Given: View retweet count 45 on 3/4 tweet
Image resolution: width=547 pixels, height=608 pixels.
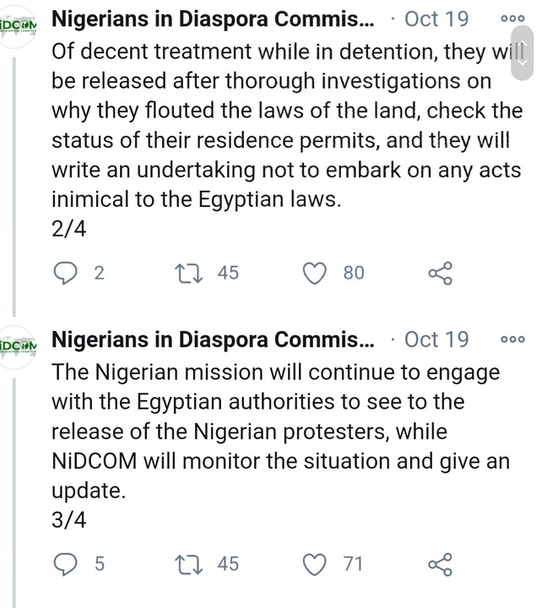Looking at the screenshot, I should (x=227, y=564).
